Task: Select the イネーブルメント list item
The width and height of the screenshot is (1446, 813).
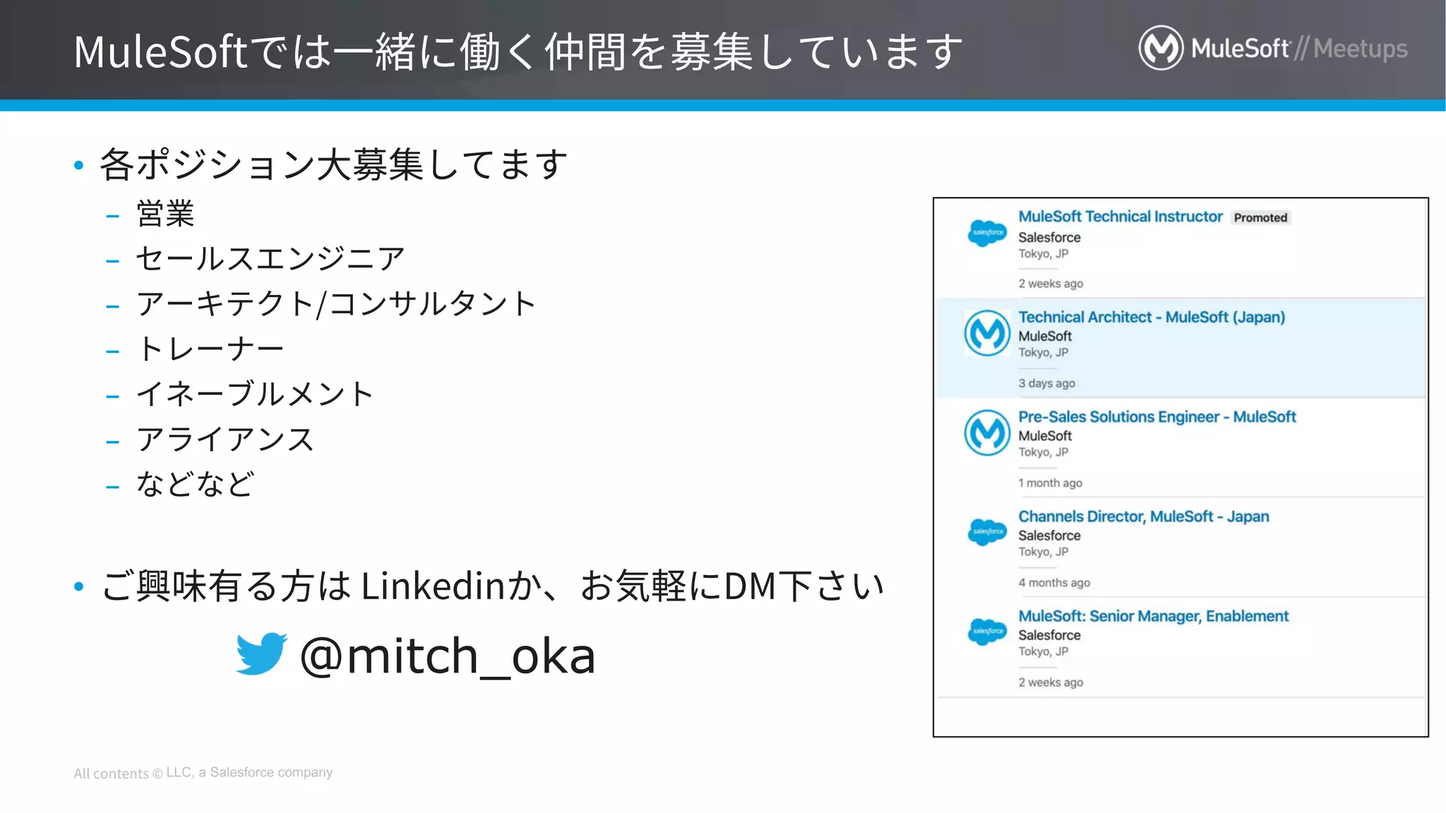Action: (254, 394)
